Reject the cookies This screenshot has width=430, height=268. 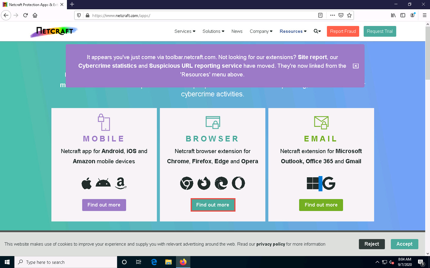[x=372, y=244]
